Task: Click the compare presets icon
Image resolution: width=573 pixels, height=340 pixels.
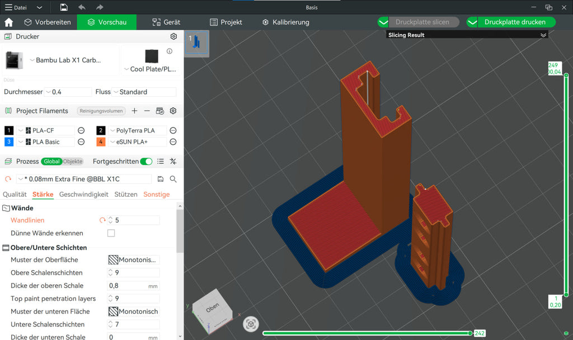Action: coord(173,162)
